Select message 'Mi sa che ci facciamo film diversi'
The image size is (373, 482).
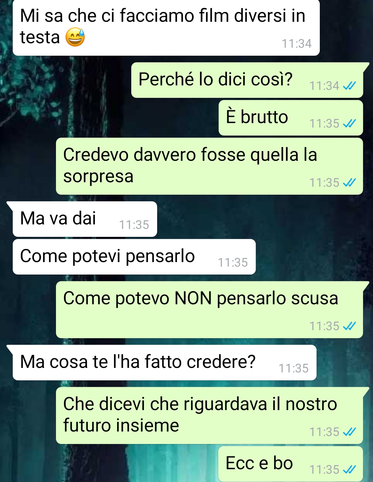tap(166, 28)
